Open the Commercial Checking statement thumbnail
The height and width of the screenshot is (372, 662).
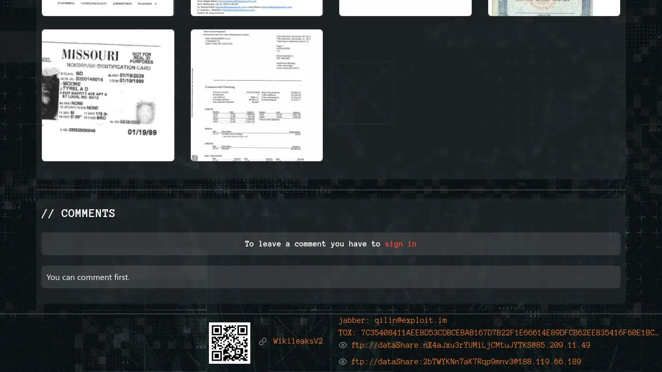[257, 95]
